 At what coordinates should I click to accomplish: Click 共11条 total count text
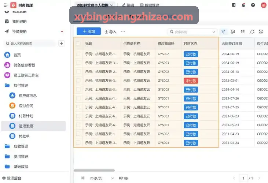(123, 178)
